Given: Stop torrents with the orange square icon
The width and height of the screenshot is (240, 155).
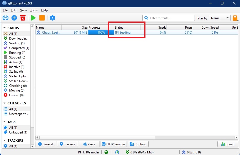Looking at the screenshot, I should click(42, 18).
